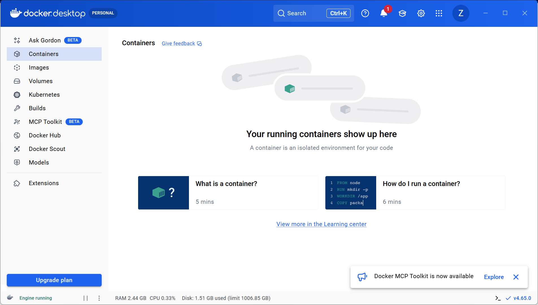Click the megaphone announcement icon
The width and height of the screenshot is (538, 305).
(x=362, y=277)
